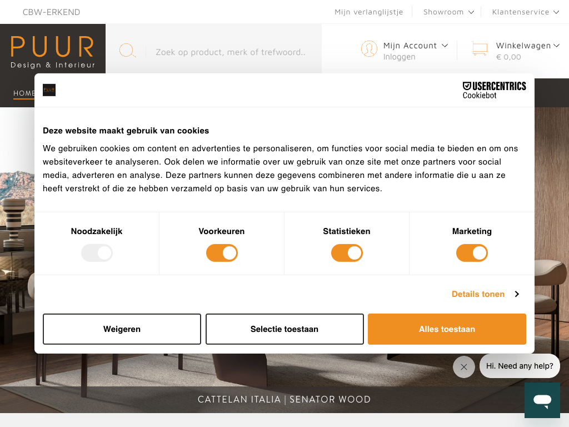Click the Mijn Account user icon

[x=369, y=49]
